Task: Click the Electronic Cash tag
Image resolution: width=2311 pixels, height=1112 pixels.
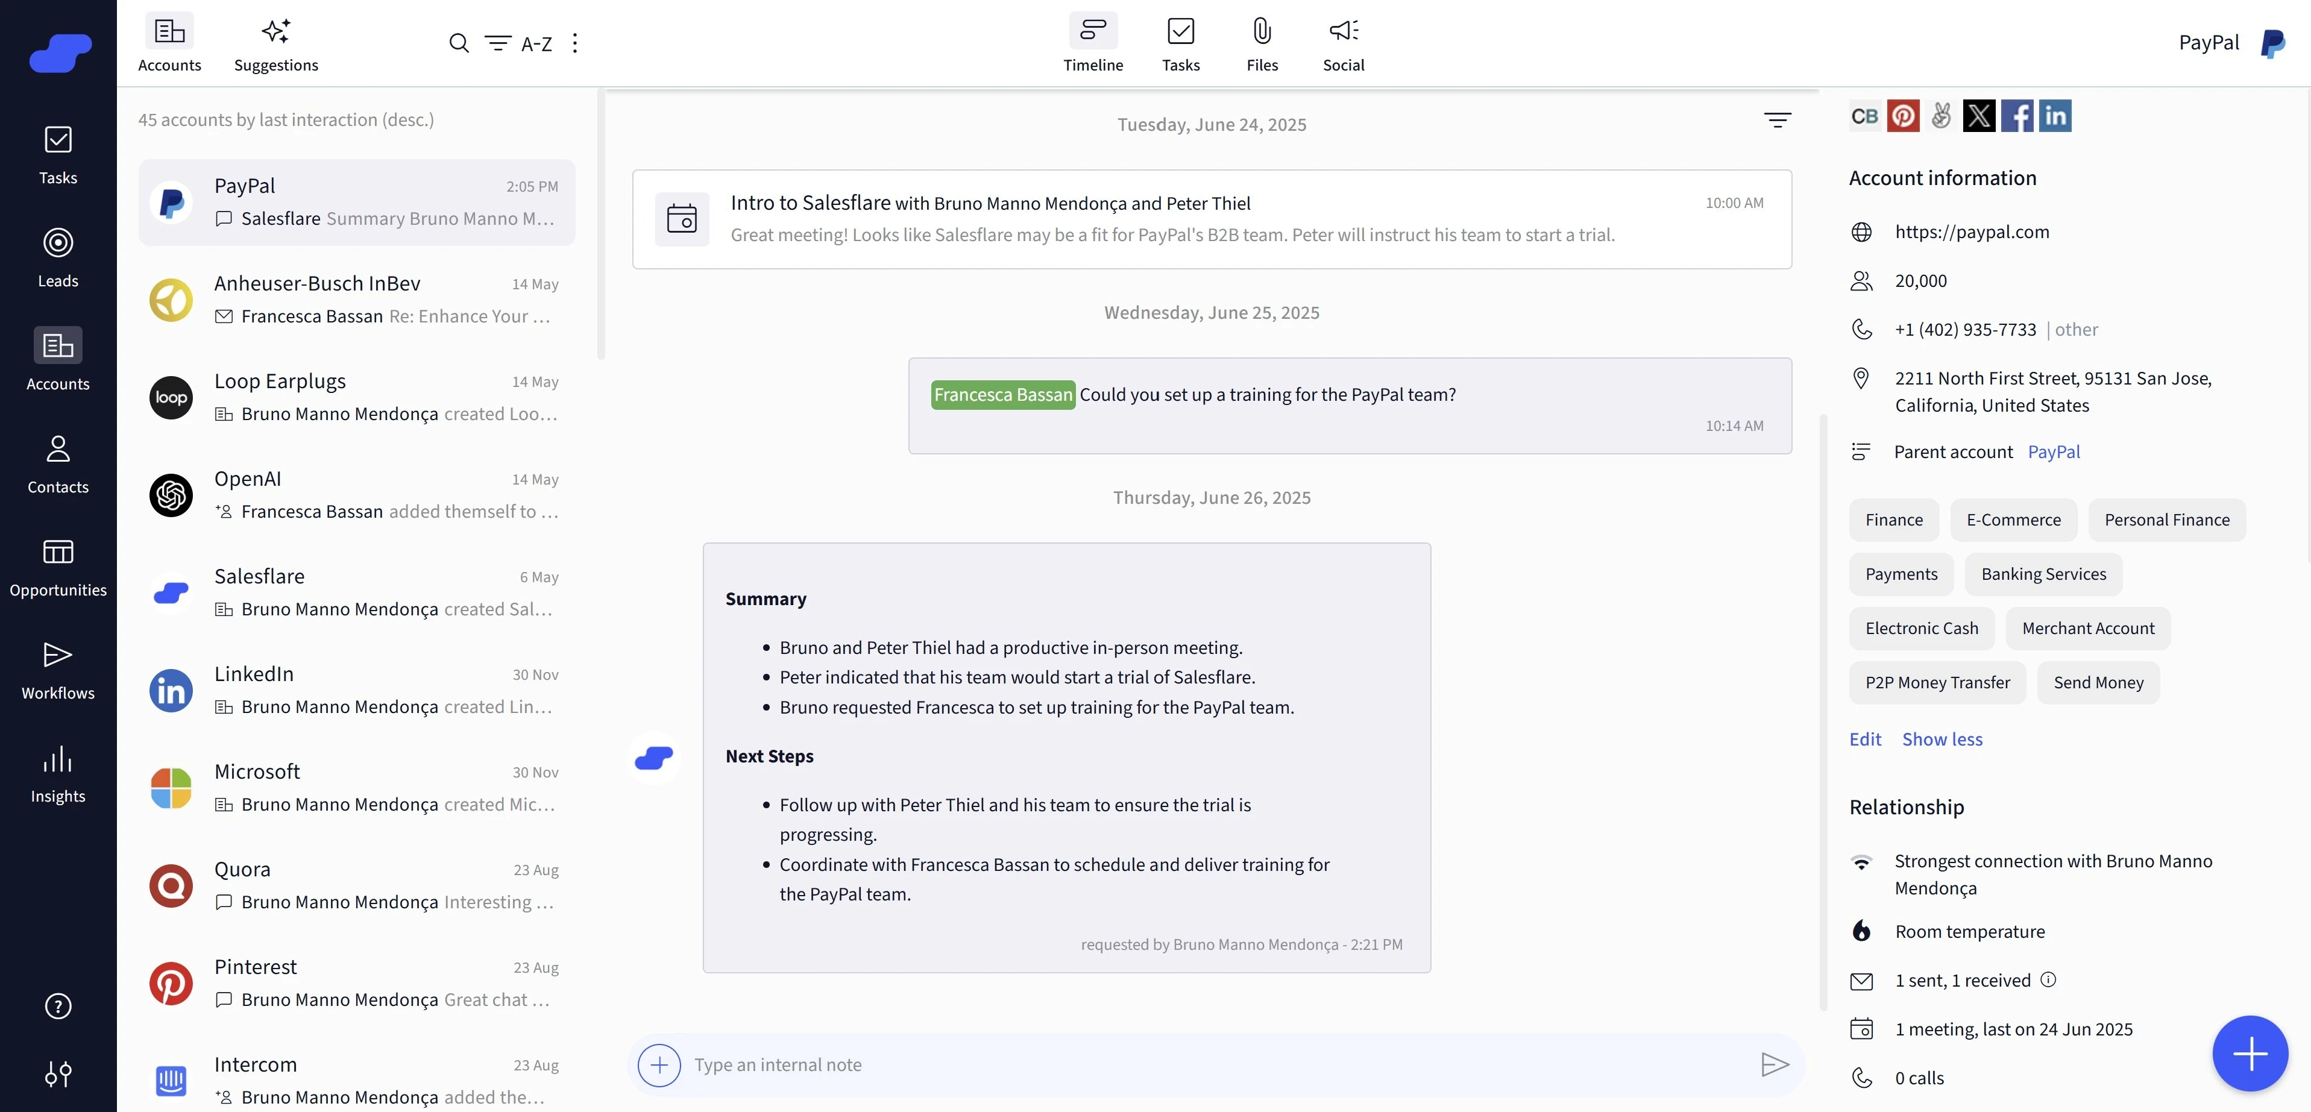Action: coord(1921,629)
